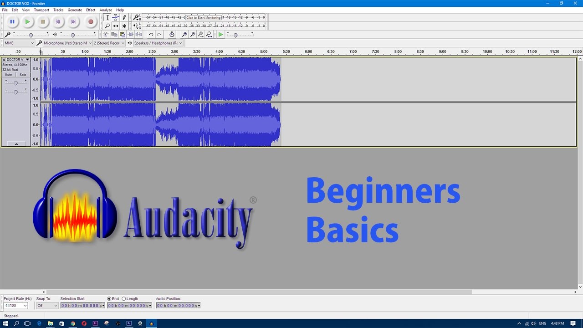Screen dimensions: 583x328
Task: Open the Speakers / Headphones output dropdown
Action: [x=158, y=43]
